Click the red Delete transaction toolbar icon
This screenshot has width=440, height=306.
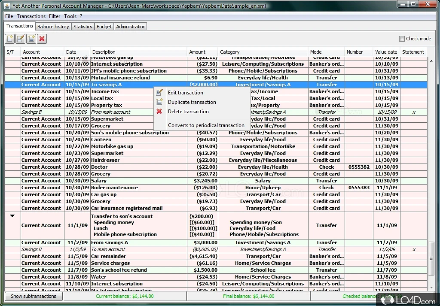point(42,39)
